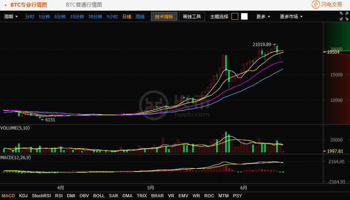This screenshot has height=200, width=350.
Task: Select the StochRSI indicator
Action: pos(41,196)
